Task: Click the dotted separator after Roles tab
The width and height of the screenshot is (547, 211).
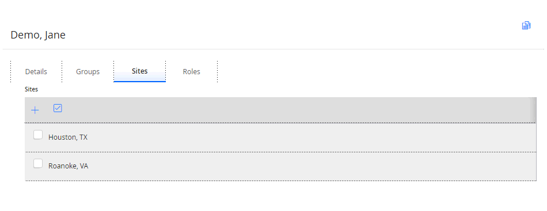Action: click(x=217, y=72)
